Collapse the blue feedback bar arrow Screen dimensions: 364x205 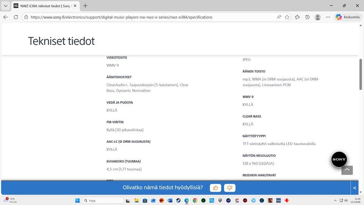click(355, 188)
